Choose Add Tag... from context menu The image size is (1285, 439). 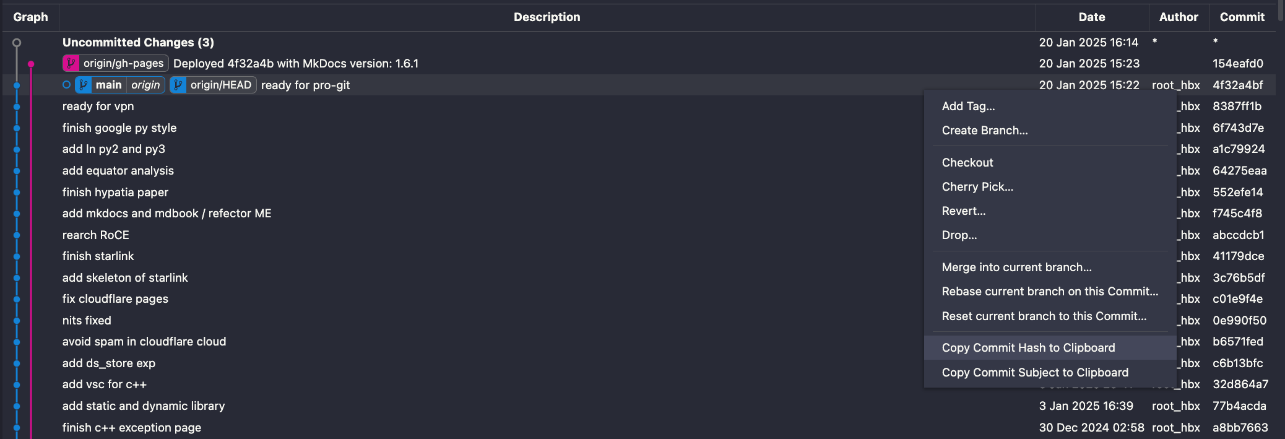[968, 106]
